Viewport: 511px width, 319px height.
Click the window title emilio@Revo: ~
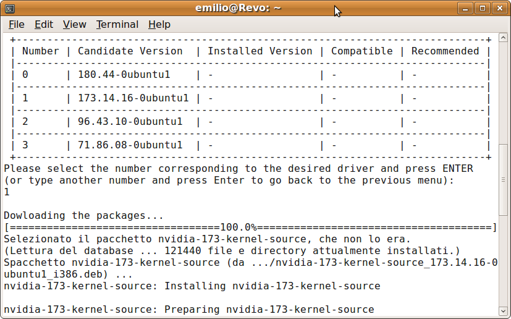click(x=238, y=8)
